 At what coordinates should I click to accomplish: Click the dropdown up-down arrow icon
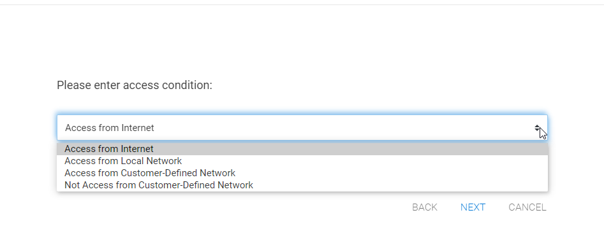tap(537, 128)
